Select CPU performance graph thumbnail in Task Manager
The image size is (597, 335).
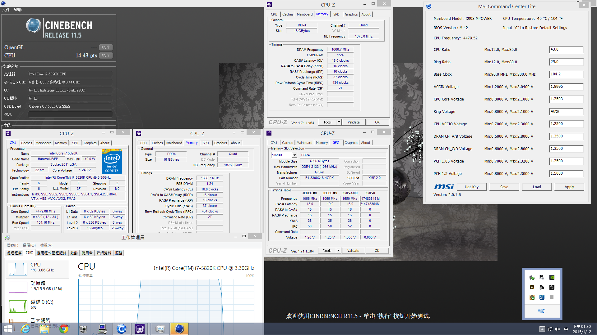(x=18, y=269)
